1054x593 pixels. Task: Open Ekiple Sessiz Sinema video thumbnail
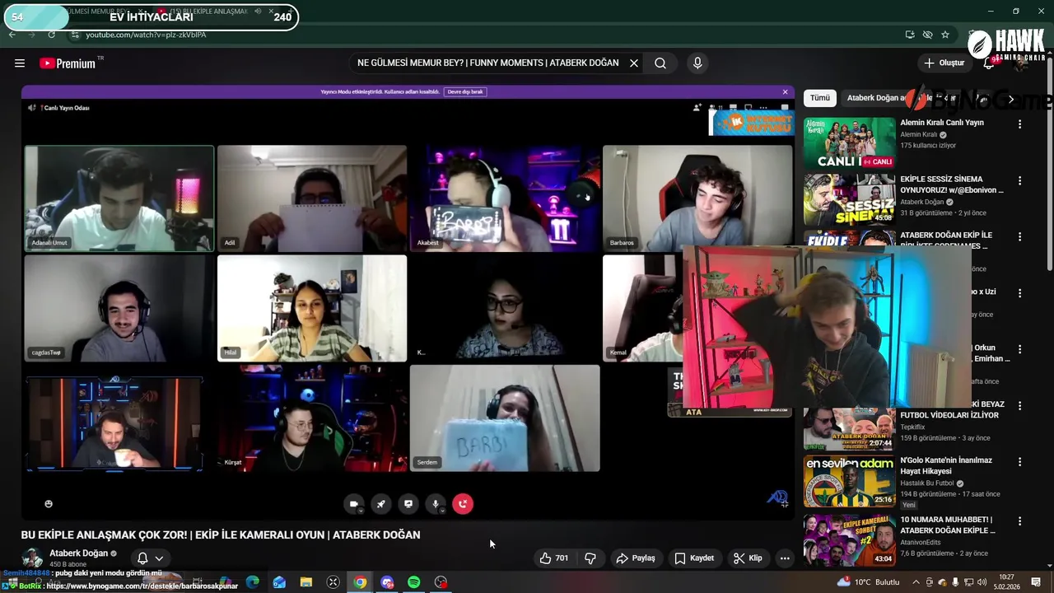(x=849, y=199)
